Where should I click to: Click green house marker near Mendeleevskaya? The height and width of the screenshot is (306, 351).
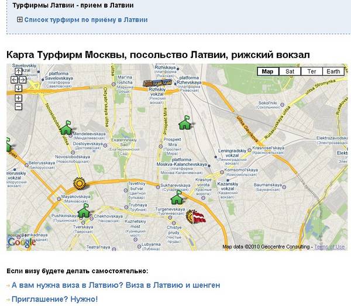pos(66,128)
